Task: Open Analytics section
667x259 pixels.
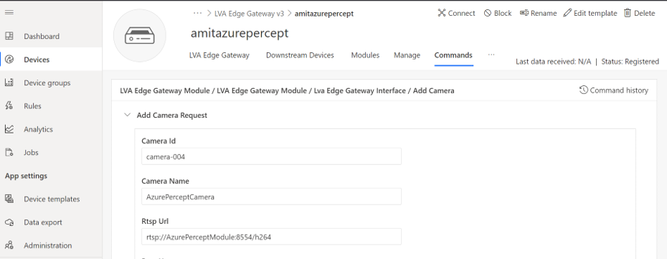Action: click(x=38, y=129)
